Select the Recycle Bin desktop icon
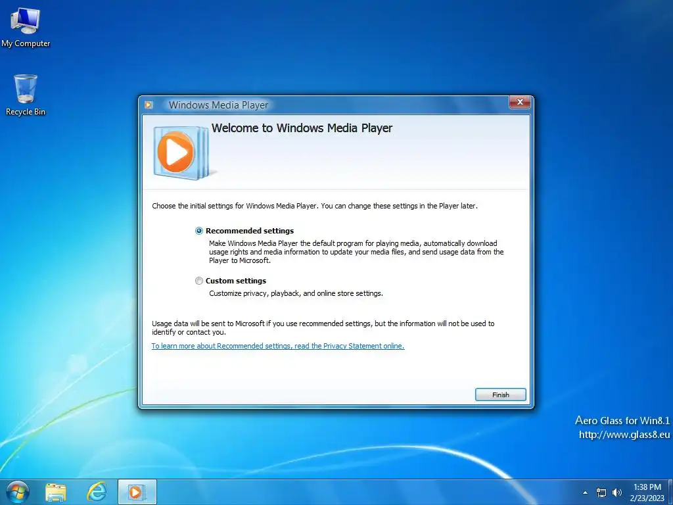 (x=26, y=95)
